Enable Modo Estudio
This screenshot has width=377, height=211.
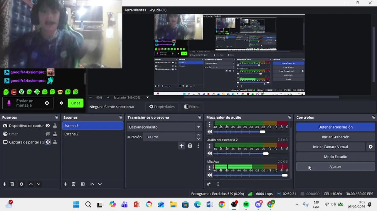335,157
